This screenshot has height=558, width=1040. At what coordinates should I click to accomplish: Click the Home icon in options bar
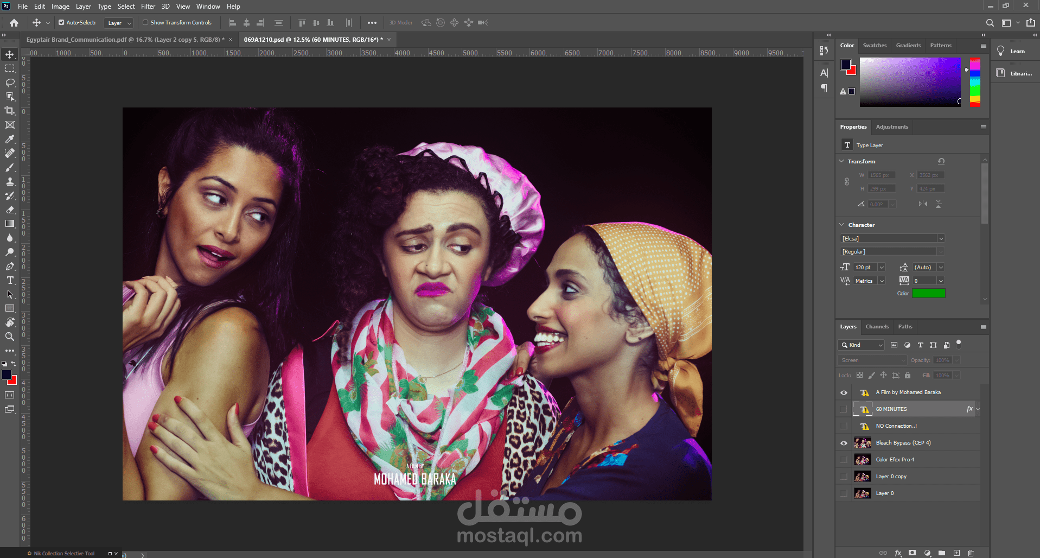point(14,23)
